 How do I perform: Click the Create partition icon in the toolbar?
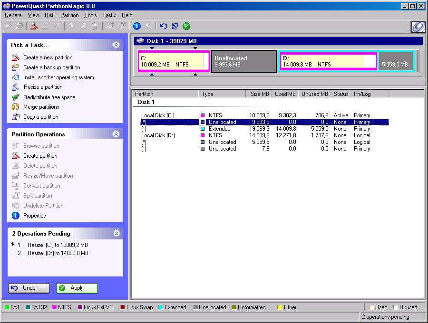pyautogui.click(x=34, y=26)
